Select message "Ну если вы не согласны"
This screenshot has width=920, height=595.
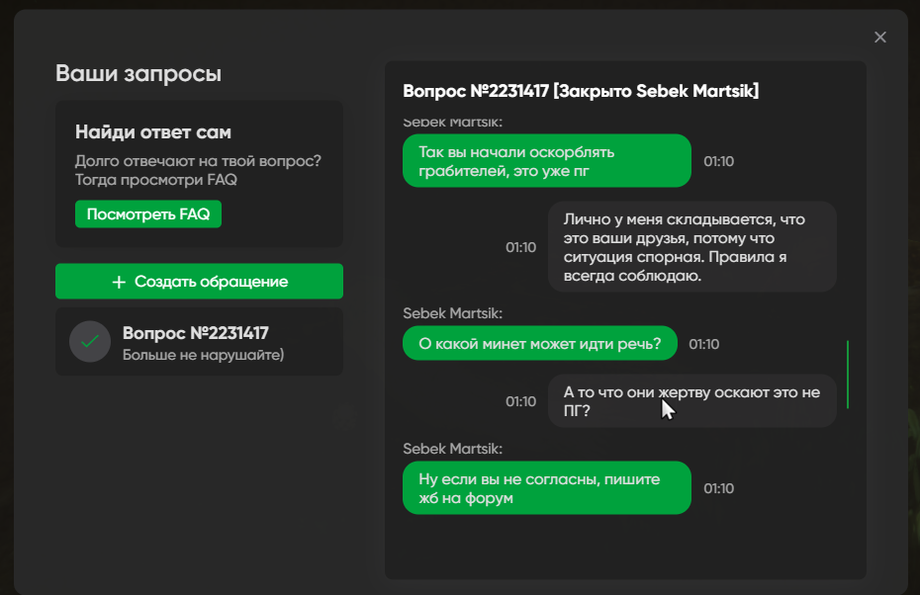click(x=546, y=487)
